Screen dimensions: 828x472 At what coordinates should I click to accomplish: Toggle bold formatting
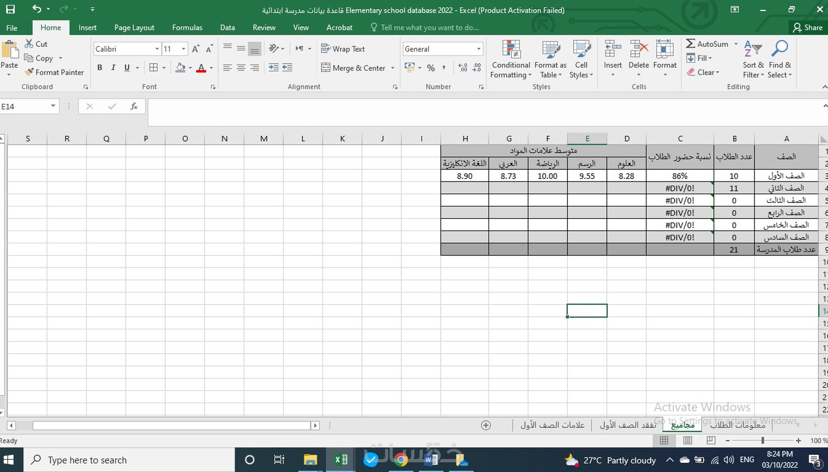point(99,68)
